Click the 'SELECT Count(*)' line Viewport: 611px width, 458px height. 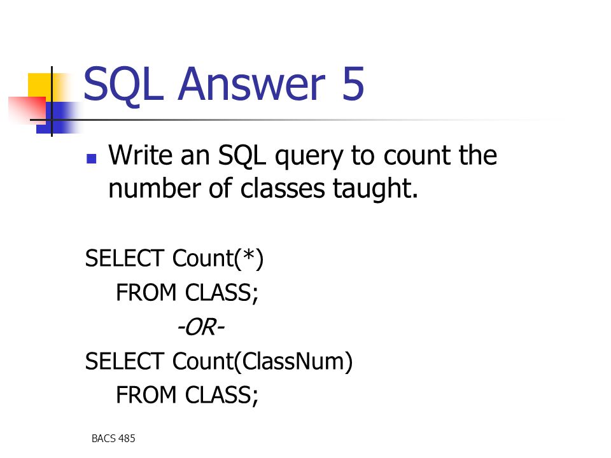(174, 259)
